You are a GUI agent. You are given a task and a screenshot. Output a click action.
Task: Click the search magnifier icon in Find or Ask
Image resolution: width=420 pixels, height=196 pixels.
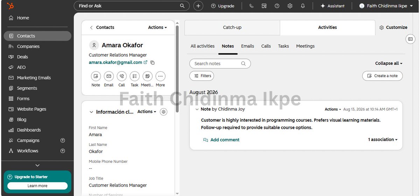pyautogui.click(x=182, y=6)
